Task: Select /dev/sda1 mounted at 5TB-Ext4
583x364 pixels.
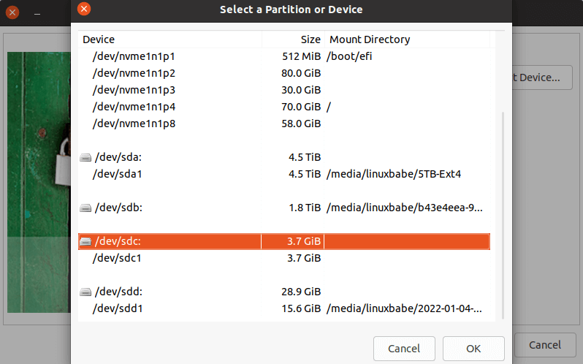Action: (117, 174)
